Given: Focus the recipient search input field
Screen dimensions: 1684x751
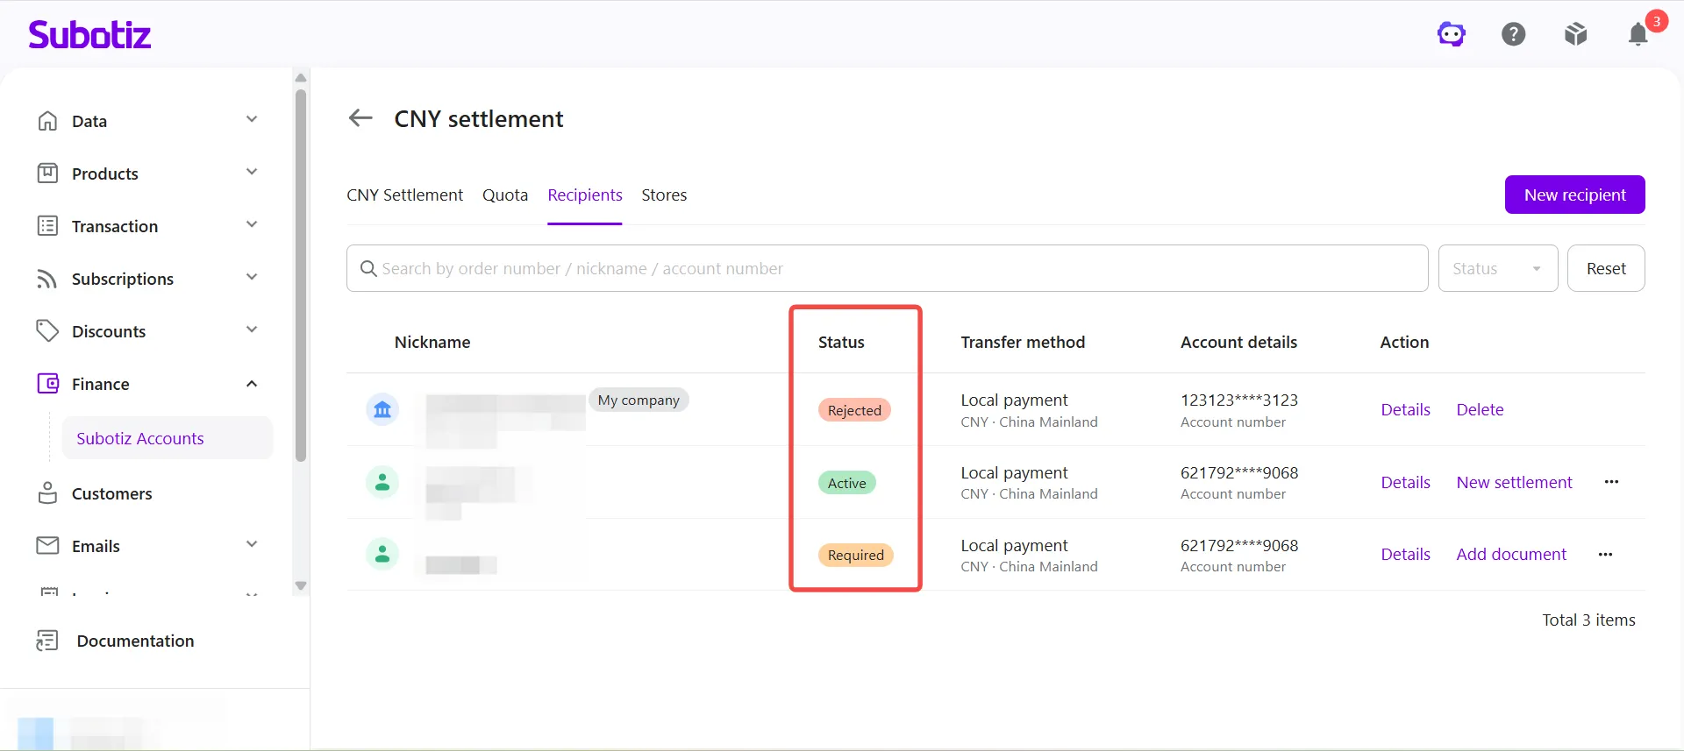Looking at the screenshot, I should point(887,268).
